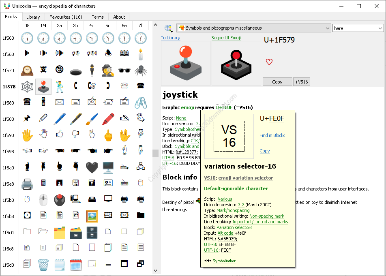Click the Find in Blocks link

pyautogui.click(x=272, y=135)
